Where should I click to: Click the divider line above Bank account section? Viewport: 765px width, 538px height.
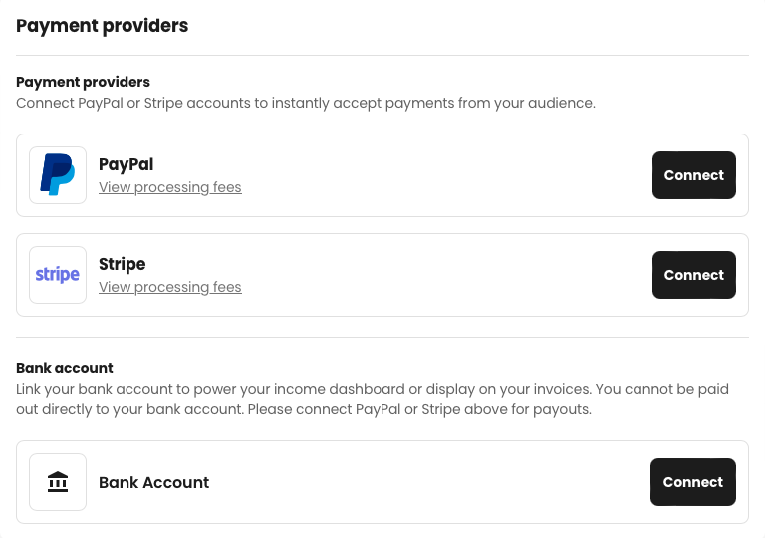pos(382,337)
